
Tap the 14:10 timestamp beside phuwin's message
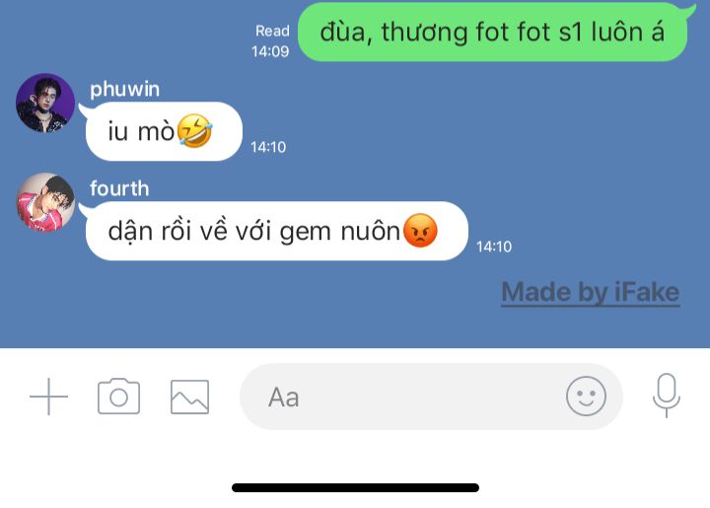click(x=268, y=147)
